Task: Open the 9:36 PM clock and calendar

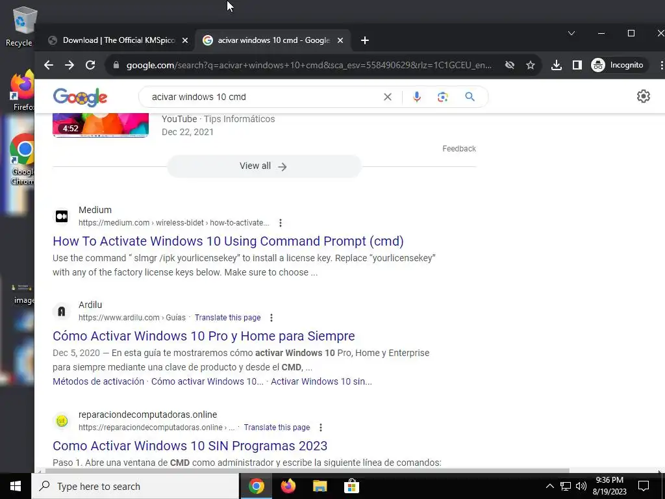Action: coord(609,486)
